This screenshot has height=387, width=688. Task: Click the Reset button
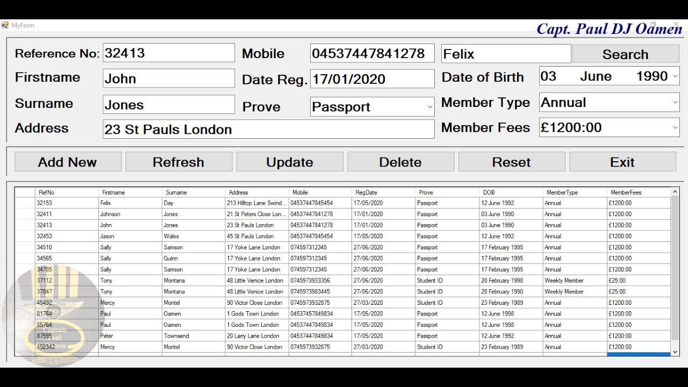(512, 162)
